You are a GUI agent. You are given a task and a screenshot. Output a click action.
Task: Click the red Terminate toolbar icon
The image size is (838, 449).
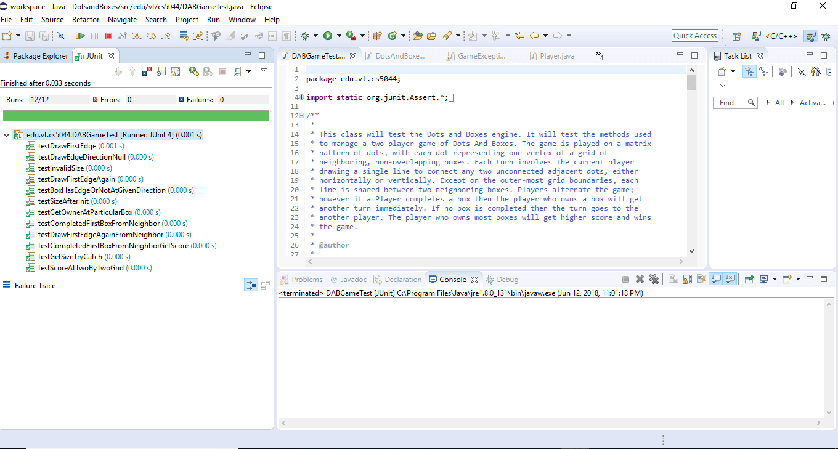(x=108, y=36)
